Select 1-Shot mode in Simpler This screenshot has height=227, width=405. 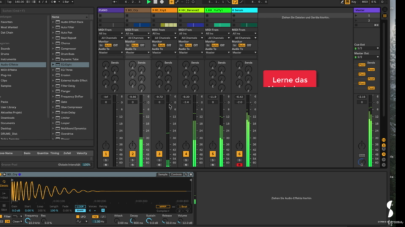coord(4,195)
